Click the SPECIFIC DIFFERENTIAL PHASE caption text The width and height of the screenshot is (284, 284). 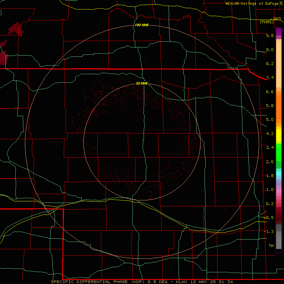pyautogui.click(x=90, y=282)
